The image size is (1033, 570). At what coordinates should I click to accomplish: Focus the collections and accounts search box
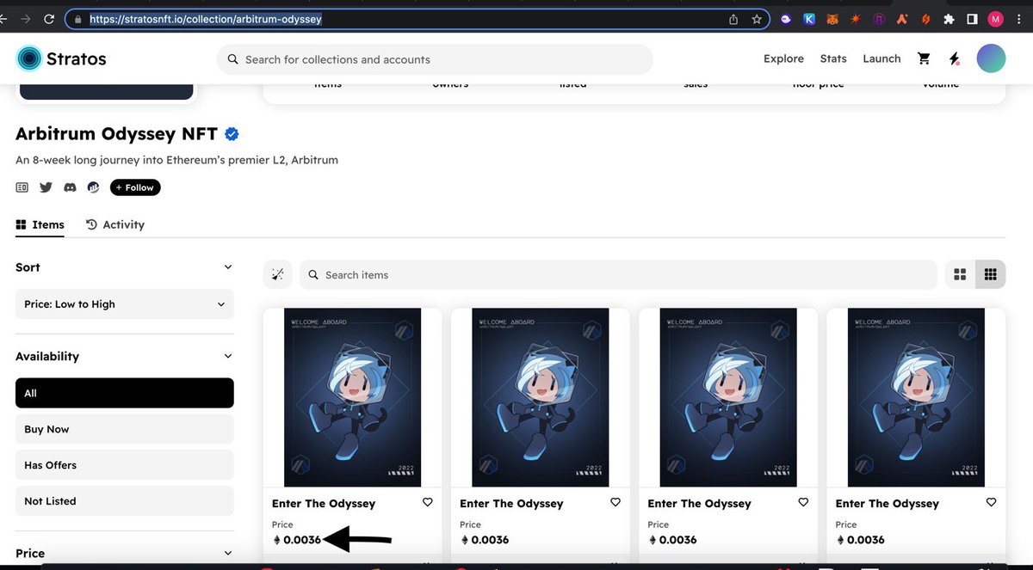pos(435,59)
